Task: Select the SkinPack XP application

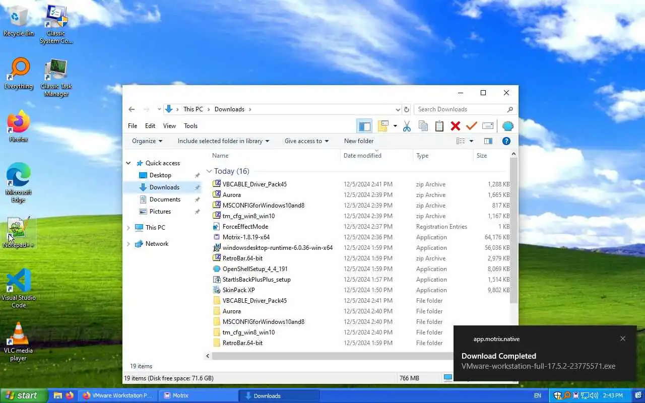Action: 238,290
